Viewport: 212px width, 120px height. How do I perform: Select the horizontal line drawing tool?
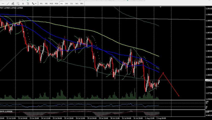point(3,4)
